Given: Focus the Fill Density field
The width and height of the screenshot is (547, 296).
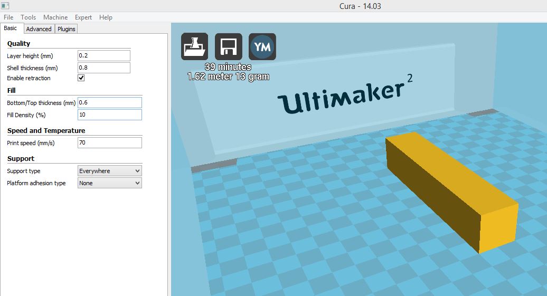Looking at the screenshot, I should tap(109, 115).
